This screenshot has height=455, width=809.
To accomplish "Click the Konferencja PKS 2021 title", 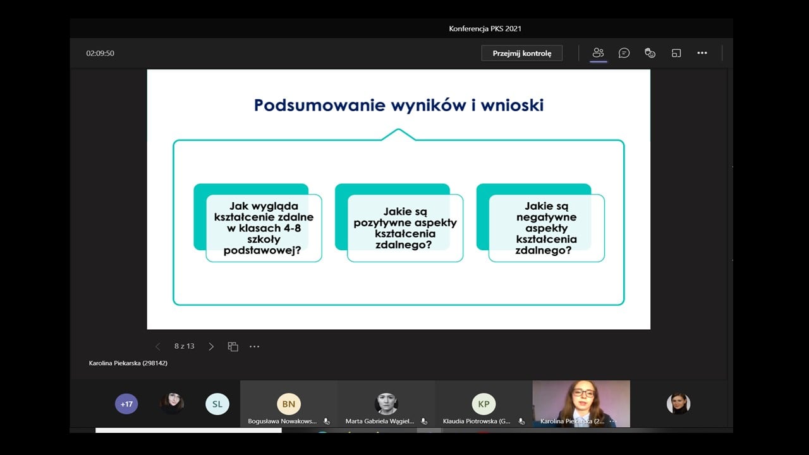I will pyautogui.click(x=485, y=28).
